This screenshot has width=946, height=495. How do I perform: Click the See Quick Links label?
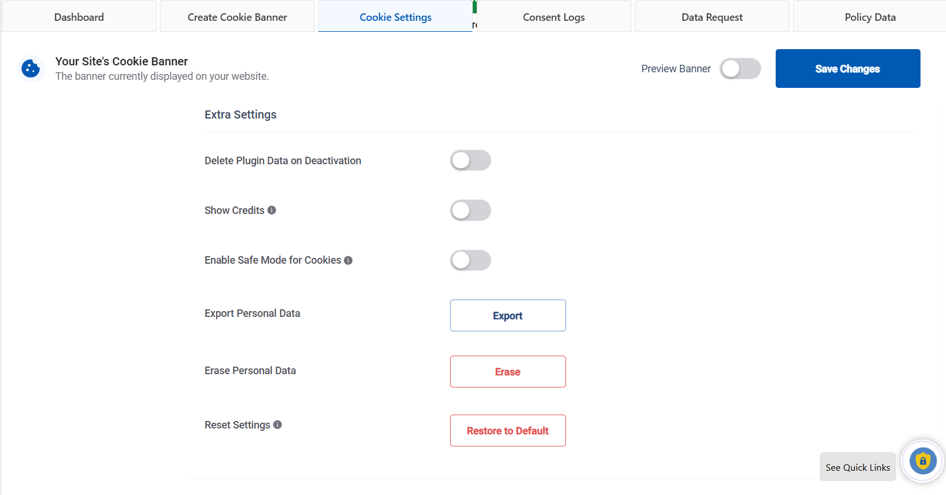[x=857, y=467]
